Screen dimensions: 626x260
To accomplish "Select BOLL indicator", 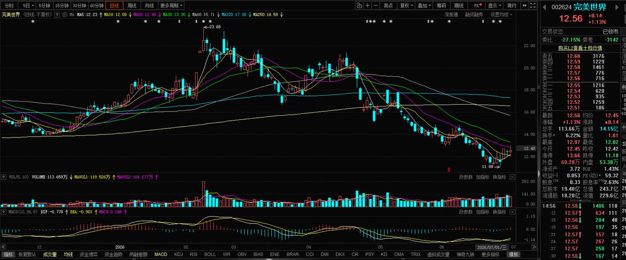I will 210,255.
